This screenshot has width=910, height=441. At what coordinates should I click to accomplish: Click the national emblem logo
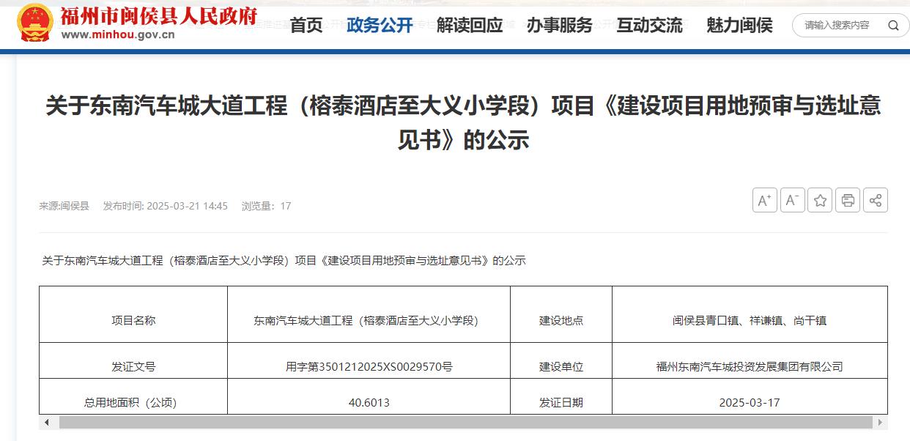(34, 22)
